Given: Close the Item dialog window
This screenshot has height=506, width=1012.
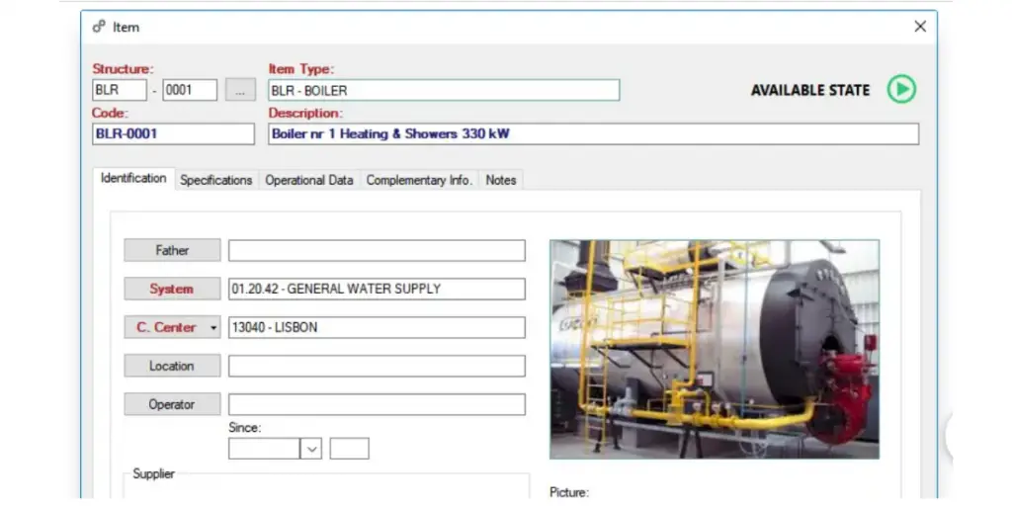Looking at the screenshot, I should [920, 27].
